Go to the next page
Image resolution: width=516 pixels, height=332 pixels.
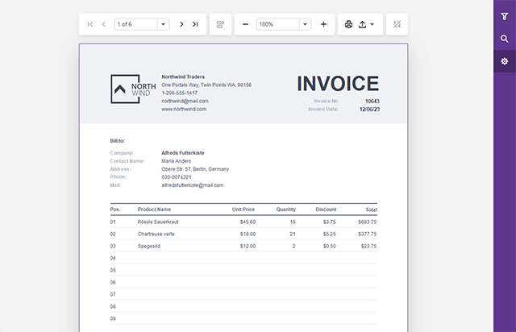pyautogui.click(x=181, y=24)
